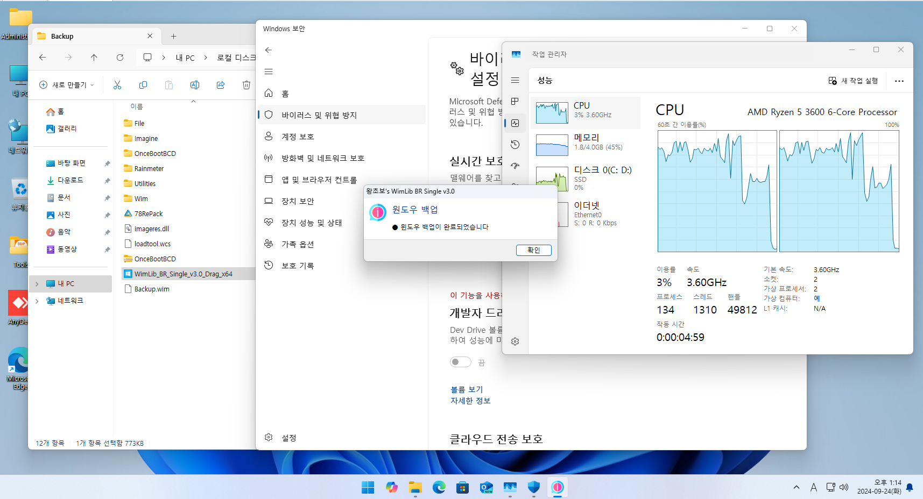Click 확인 in WimLib backup dialog
This screenshot has height=499, width=923.
point(533,250)
